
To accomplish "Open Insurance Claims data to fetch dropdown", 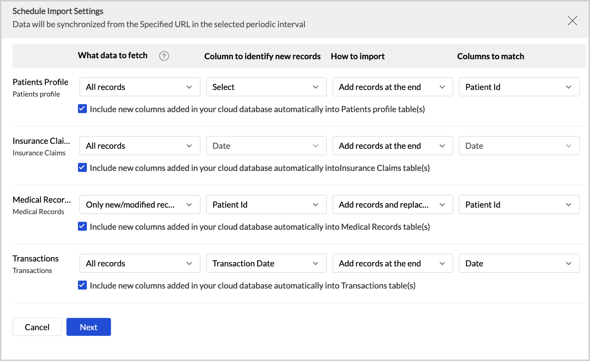I will pyautogui.click(x=140, y=146).
